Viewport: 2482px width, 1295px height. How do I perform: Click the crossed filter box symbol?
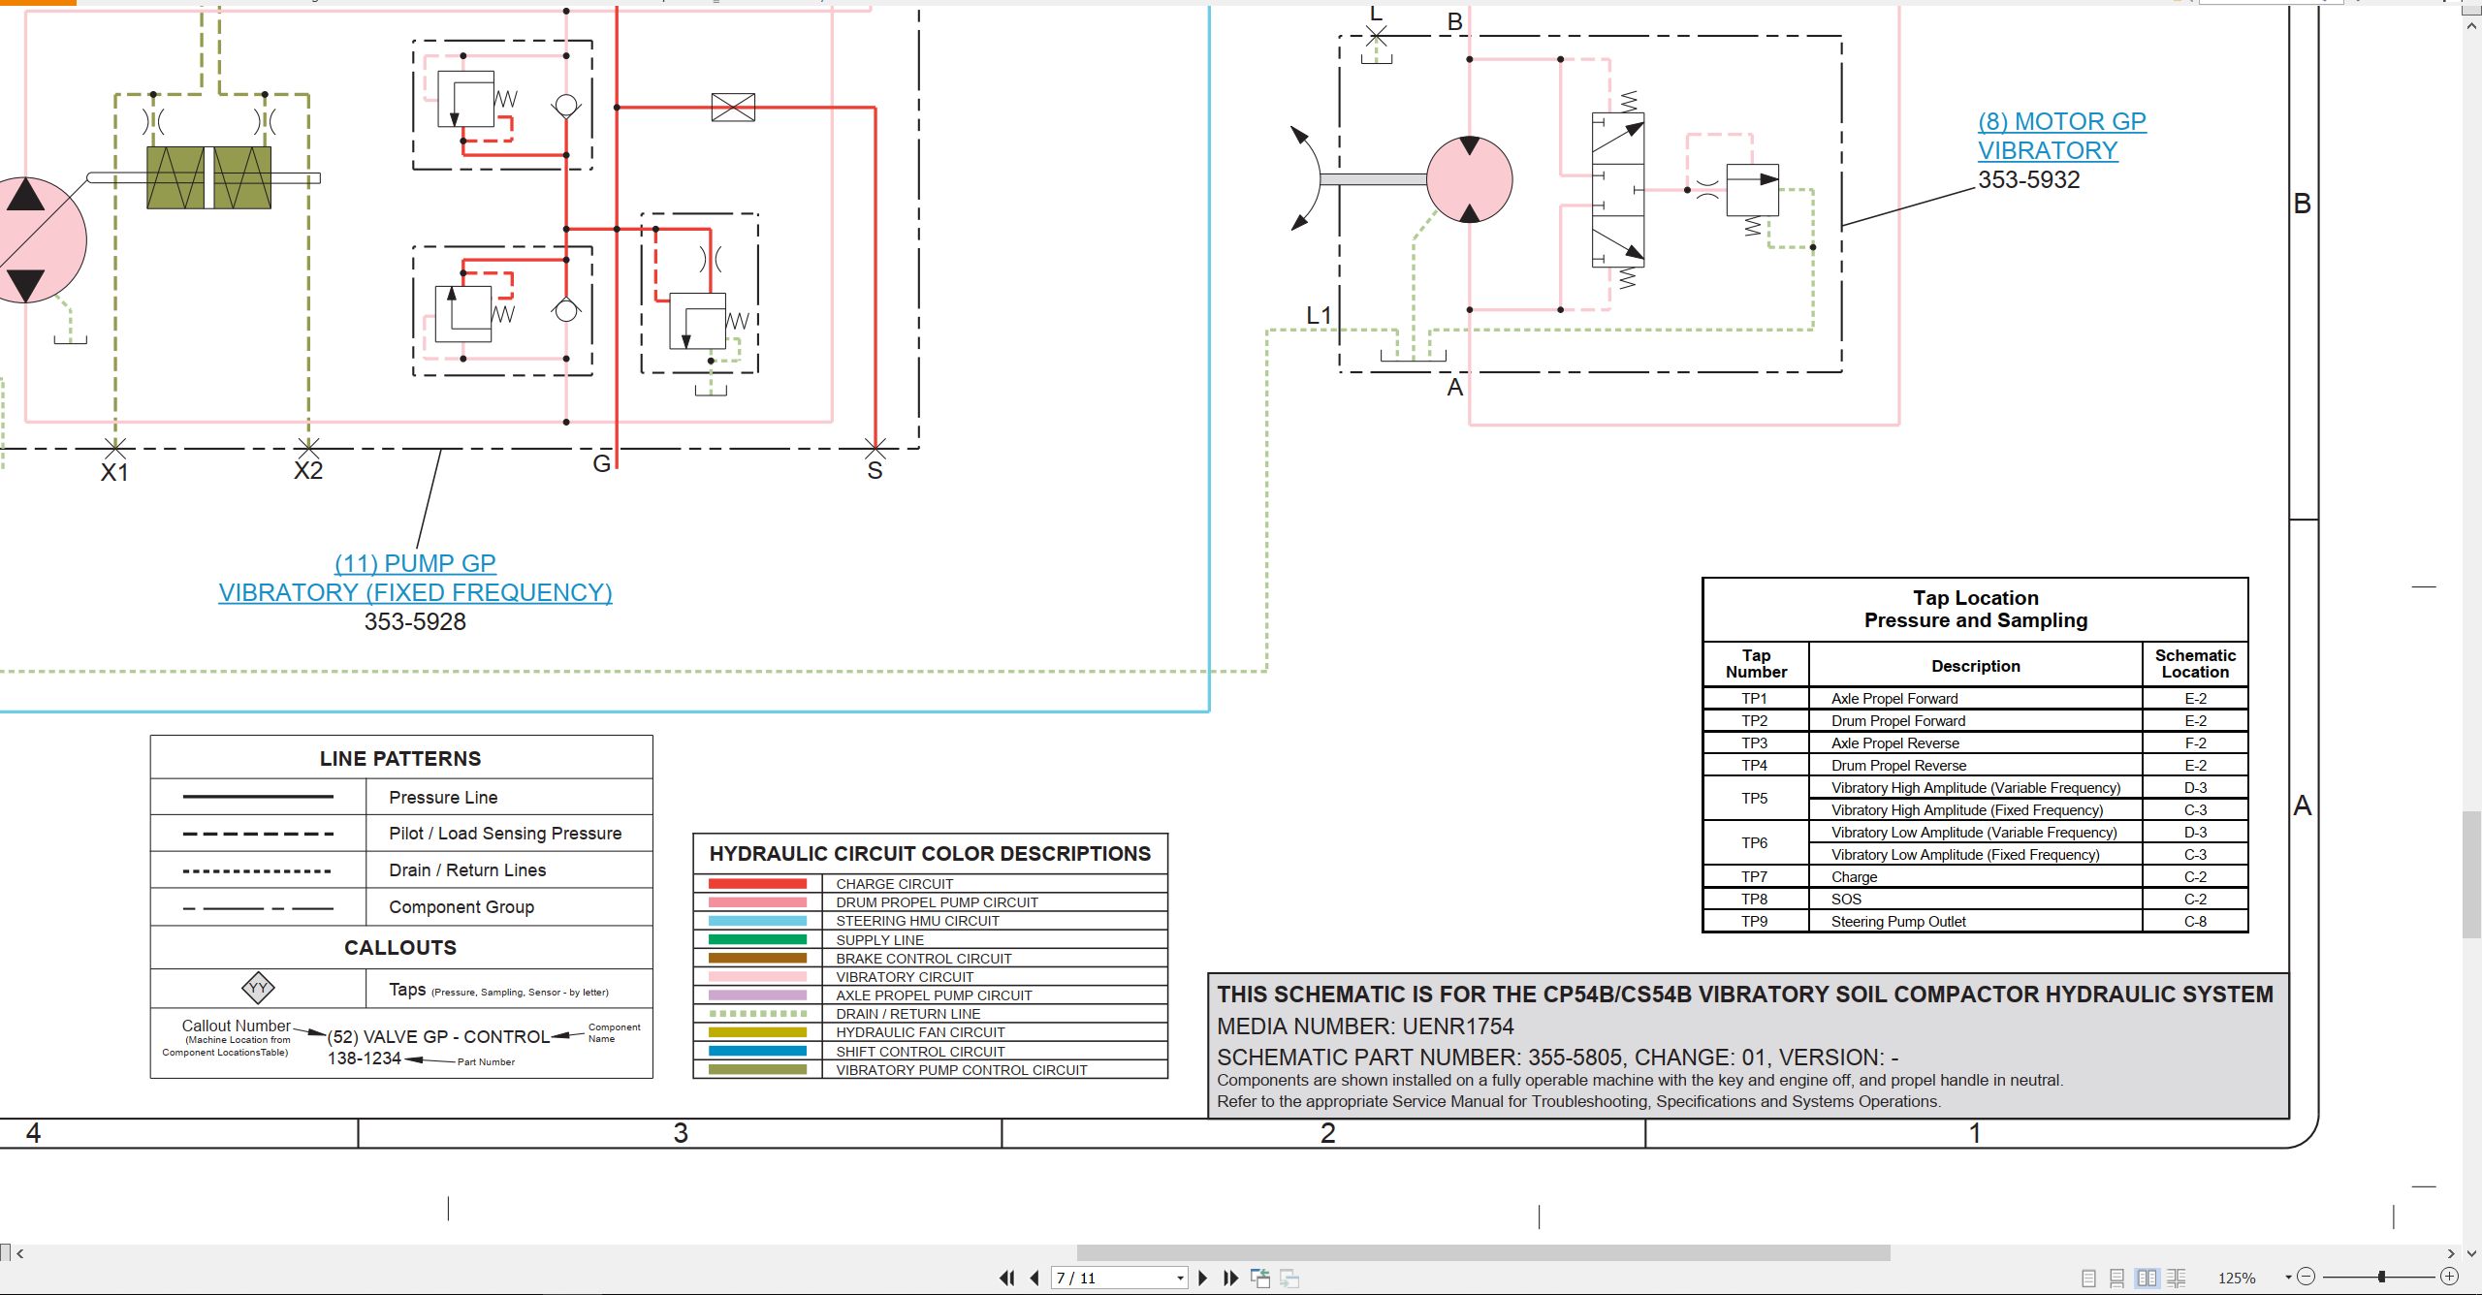(733, 107)
